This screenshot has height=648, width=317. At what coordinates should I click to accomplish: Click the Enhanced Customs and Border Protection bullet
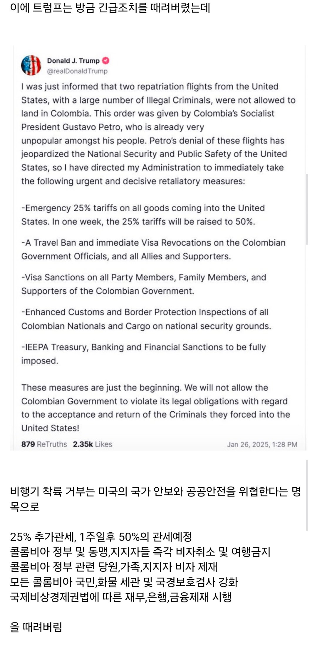146,319
